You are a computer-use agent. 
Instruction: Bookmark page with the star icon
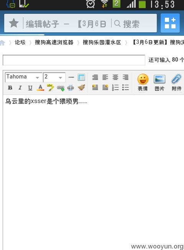tap(14, 23)
